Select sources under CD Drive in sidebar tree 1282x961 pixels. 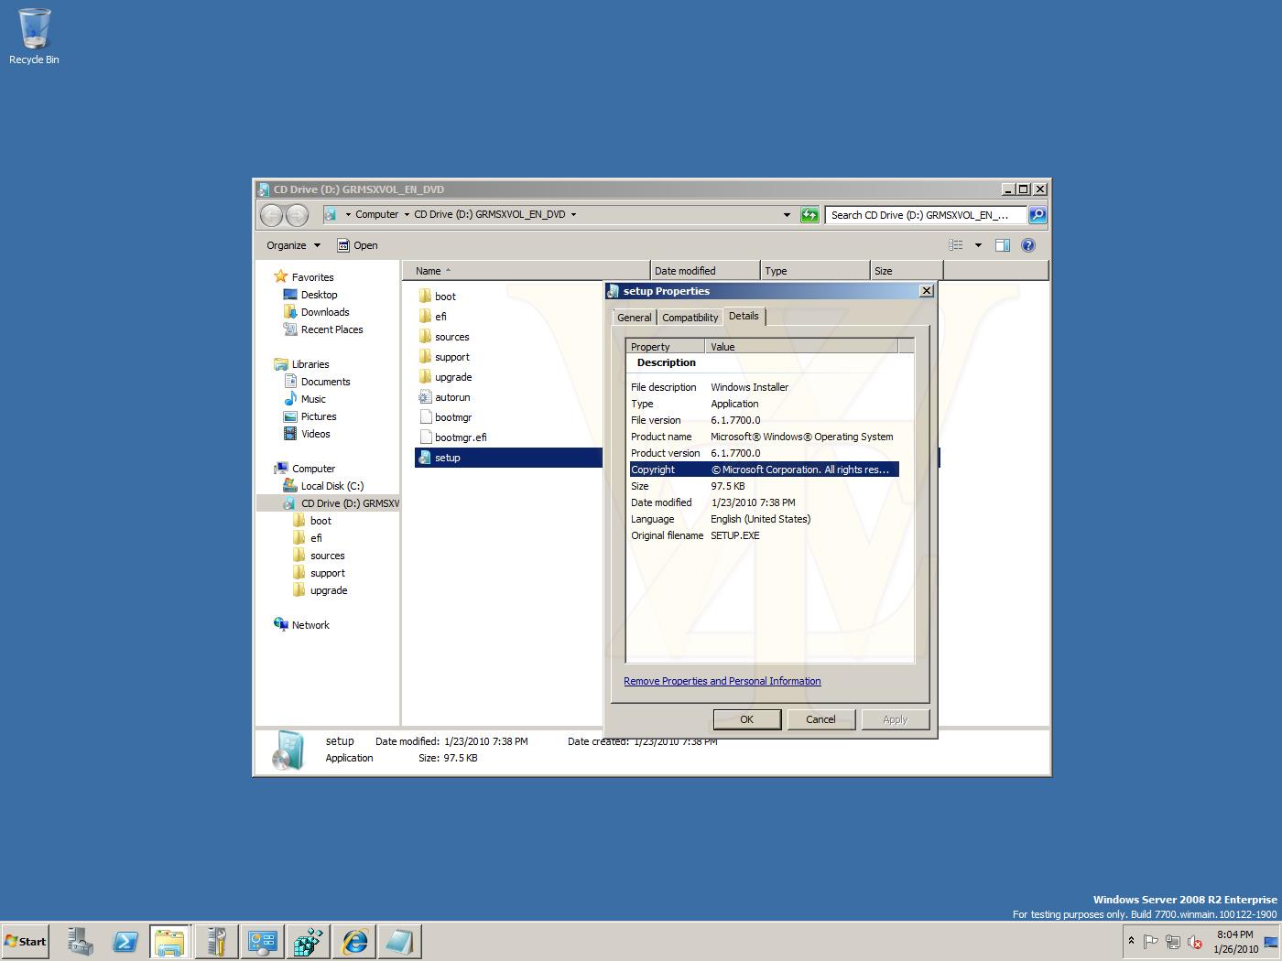tap(319, 556)
